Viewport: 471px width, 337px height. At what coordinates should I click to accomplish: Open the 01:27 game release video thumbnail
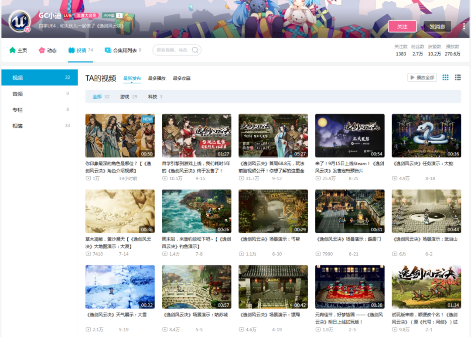196,136
